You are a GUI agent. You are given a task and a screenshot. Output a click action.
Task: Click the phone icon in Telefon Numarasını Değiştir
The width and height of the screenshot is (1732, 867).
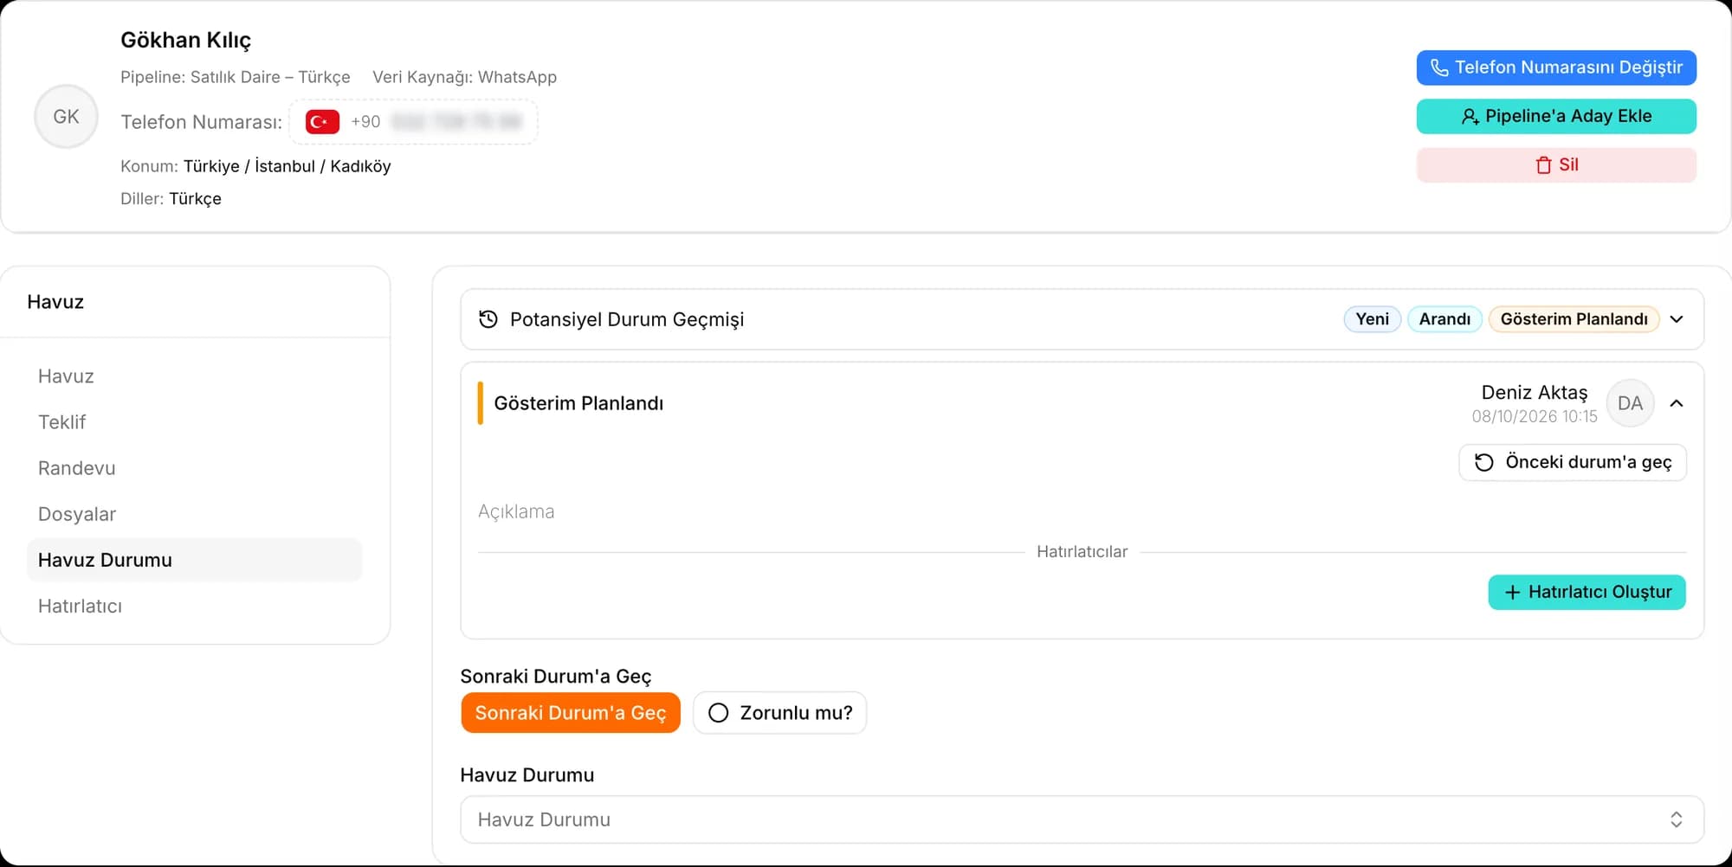point(1439,67)
